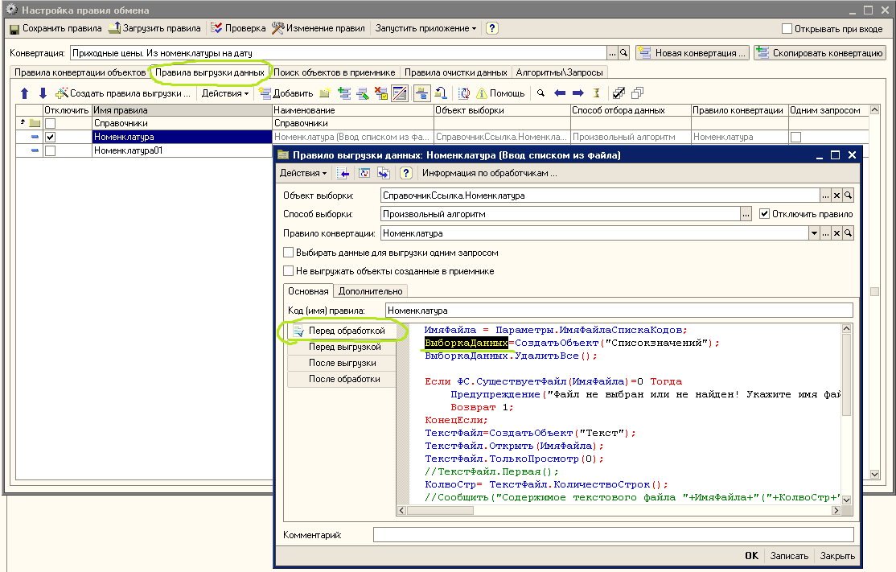Click the blue right arrow navigation icon
This screenshot has width=896, height=572.
tap(578, 93)
